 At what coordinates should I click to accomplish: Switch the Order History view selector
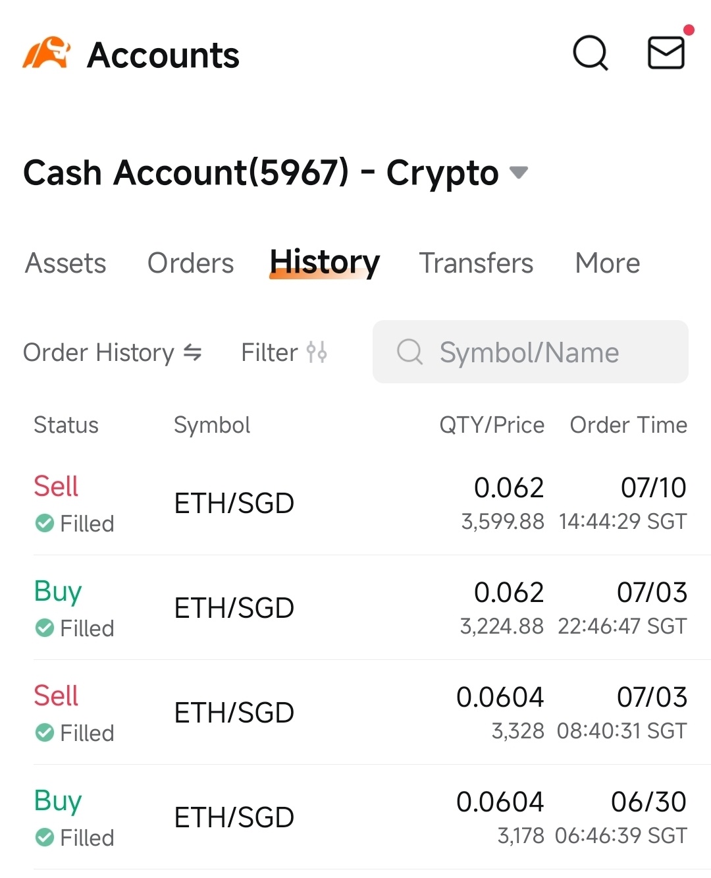point(113,352)
